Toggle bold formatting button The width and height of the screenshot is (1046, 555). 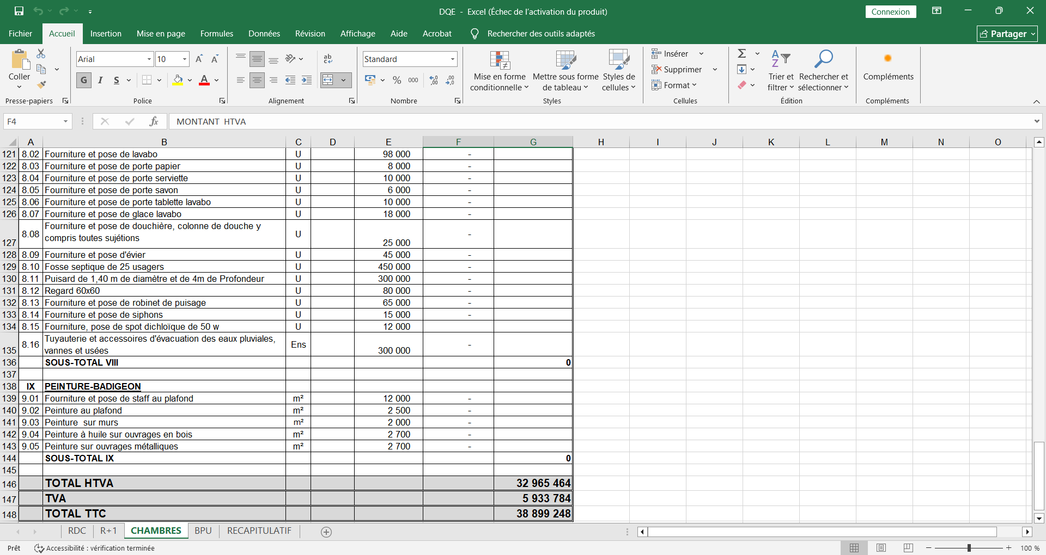coord(84,81)
